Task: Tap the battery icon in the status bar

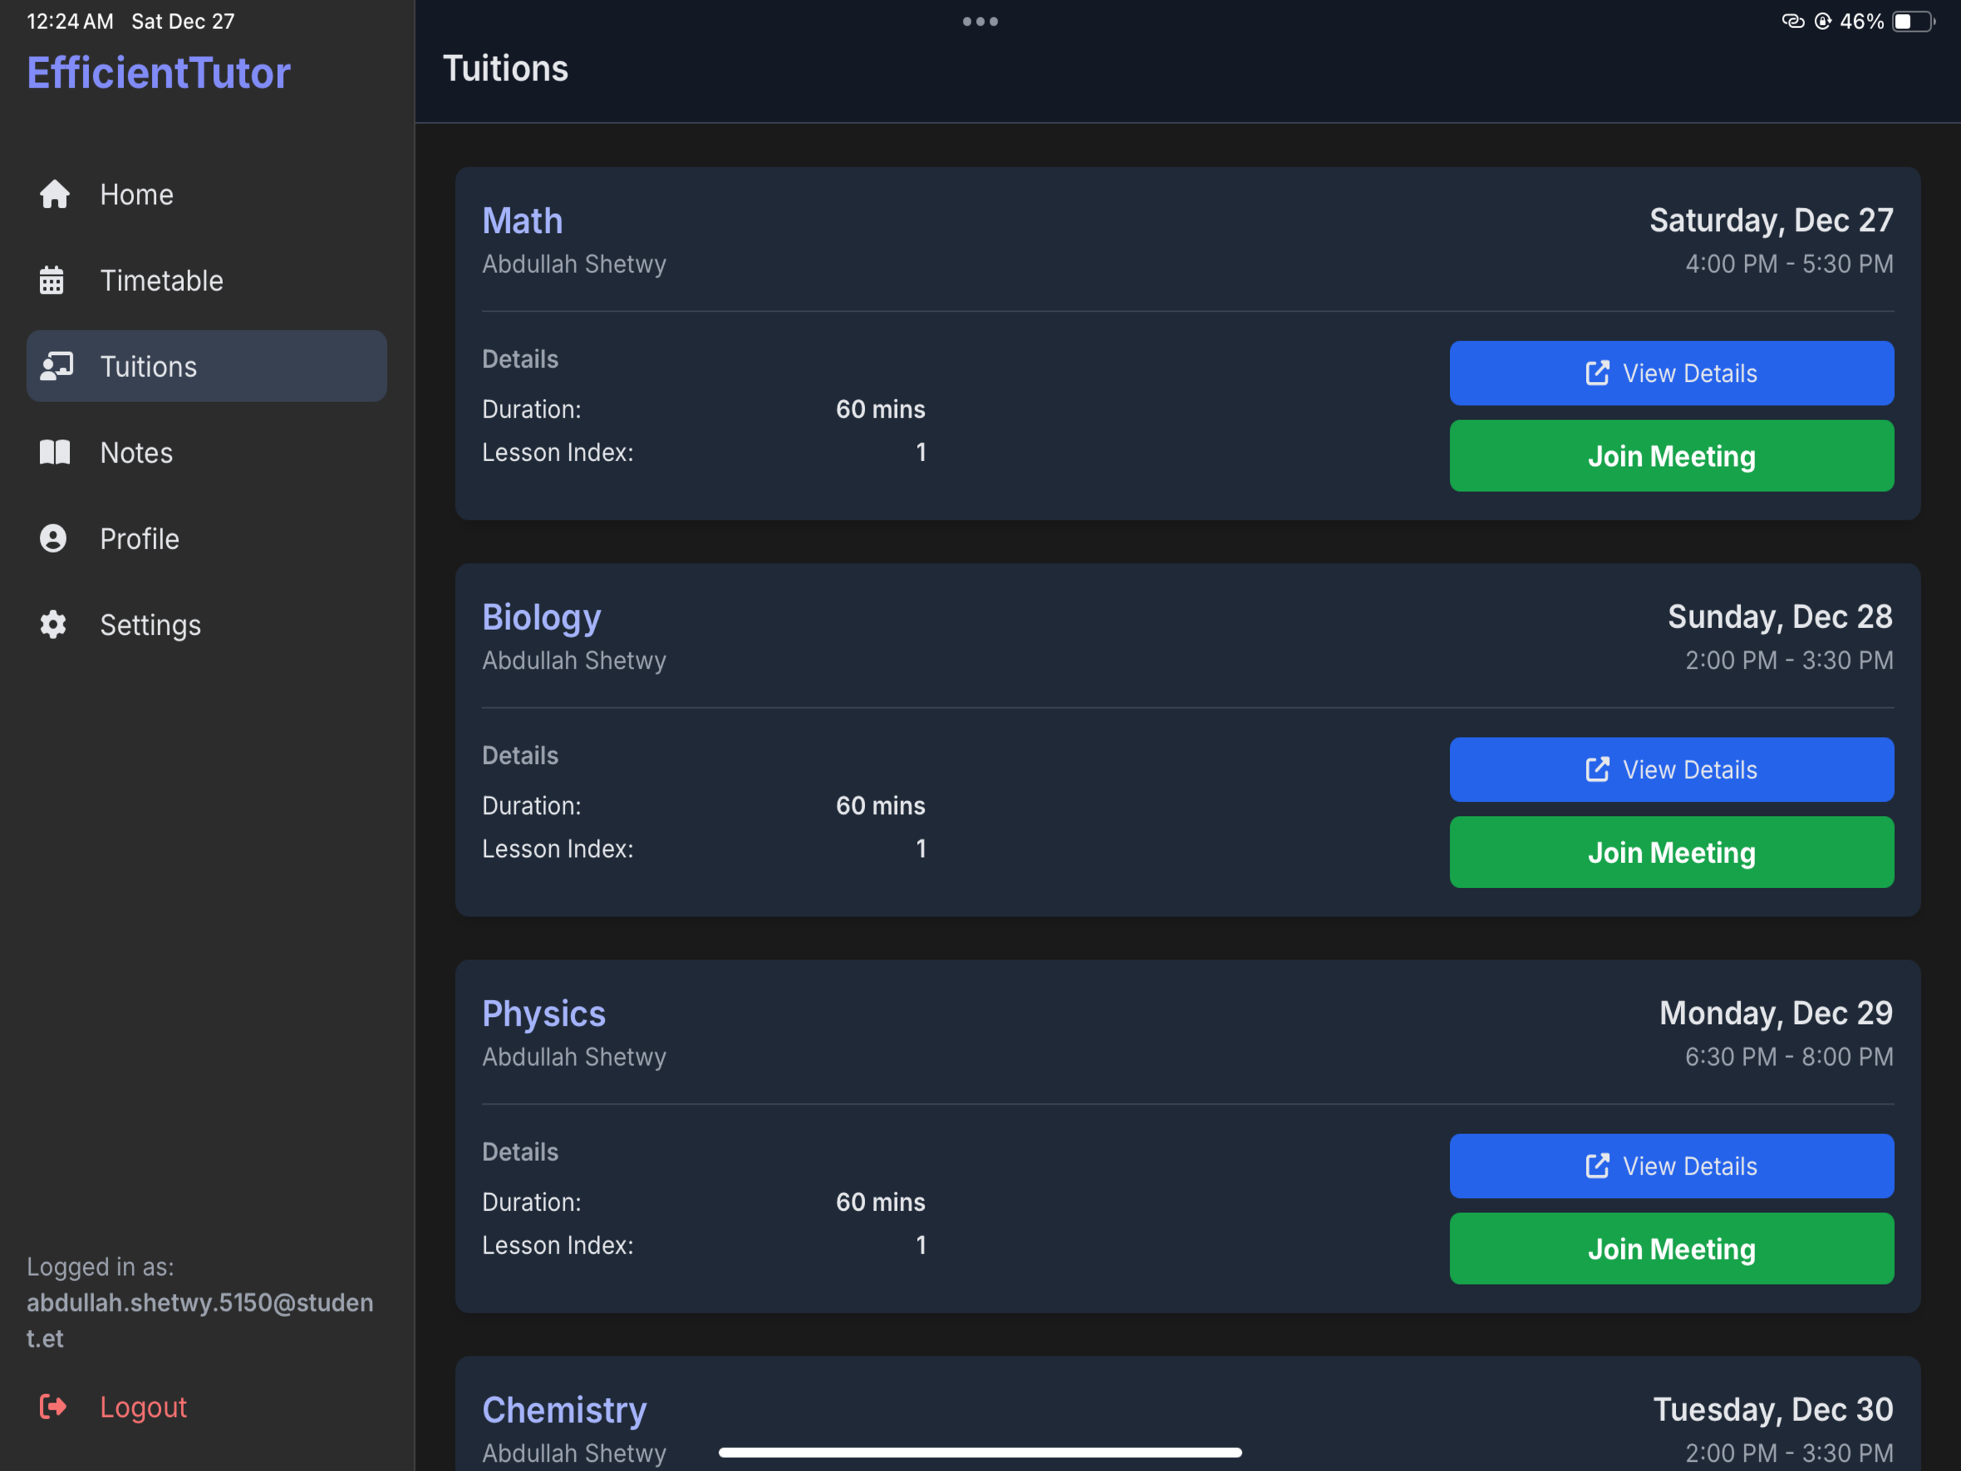Action: pos(1913,21)
